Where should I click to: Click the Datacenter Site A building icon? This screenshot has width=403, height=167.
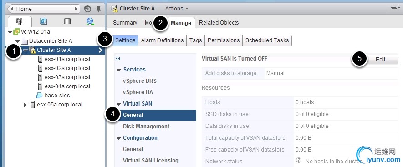coord(25,41)
